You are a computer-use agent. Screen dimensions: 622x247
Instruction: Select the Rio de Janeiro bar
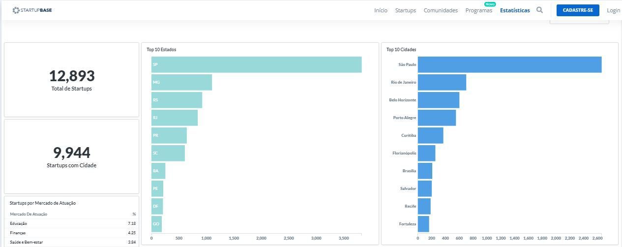click(x=442, y=82)
